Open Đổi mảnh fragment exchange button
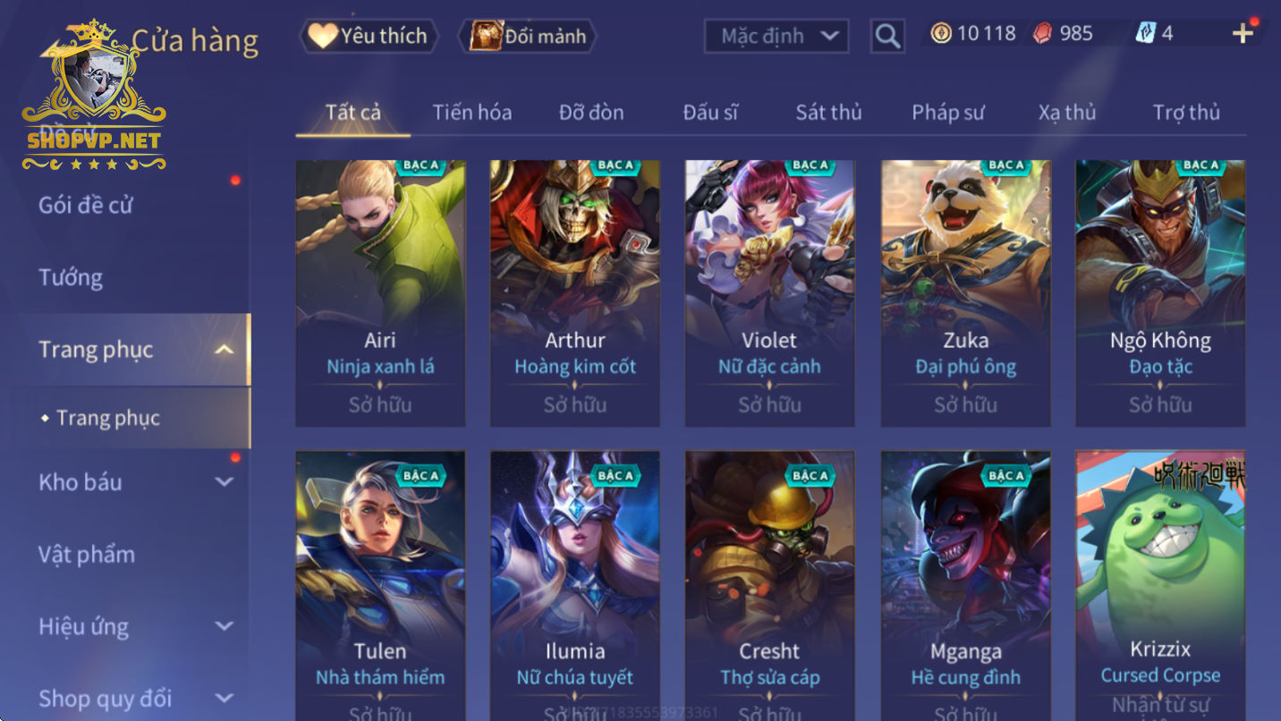The height and width of the screenshot is (721, 1281). (527, 36)
